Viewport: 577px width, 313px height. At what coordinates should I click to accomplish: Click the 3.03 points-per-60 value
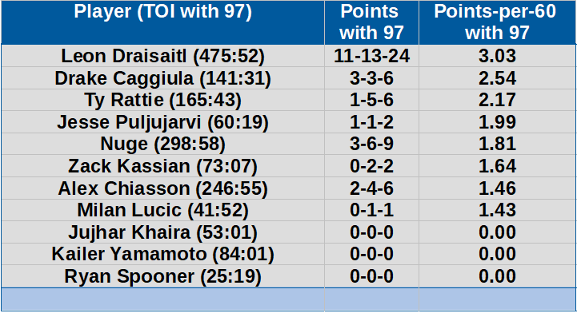point(497,56)
